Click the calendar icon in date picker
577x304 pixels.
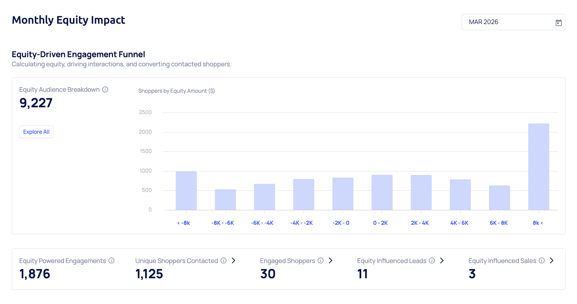pos(558,22)
